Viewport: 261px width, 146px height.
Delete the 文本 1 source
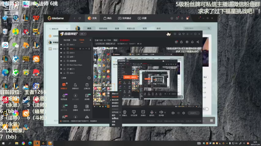89,49
